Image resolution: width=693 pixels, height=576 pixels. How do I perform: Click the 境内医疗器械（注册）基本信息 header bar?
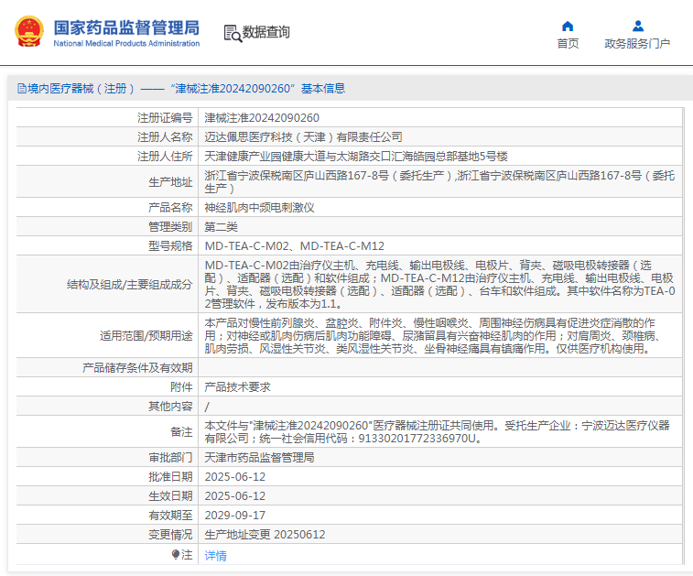(346, 89)
